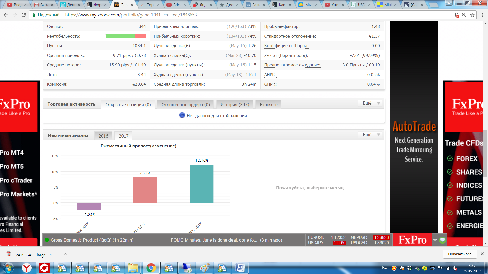Open the file explorer folder in taskbar
This screenshot has height=274, width=488.
133,268
